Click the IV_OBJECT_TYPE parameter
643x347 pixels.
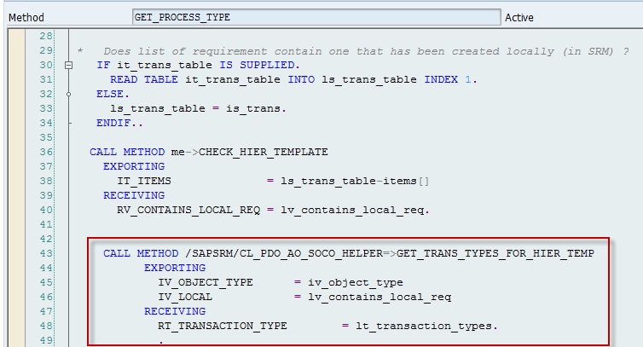(206, 282)
